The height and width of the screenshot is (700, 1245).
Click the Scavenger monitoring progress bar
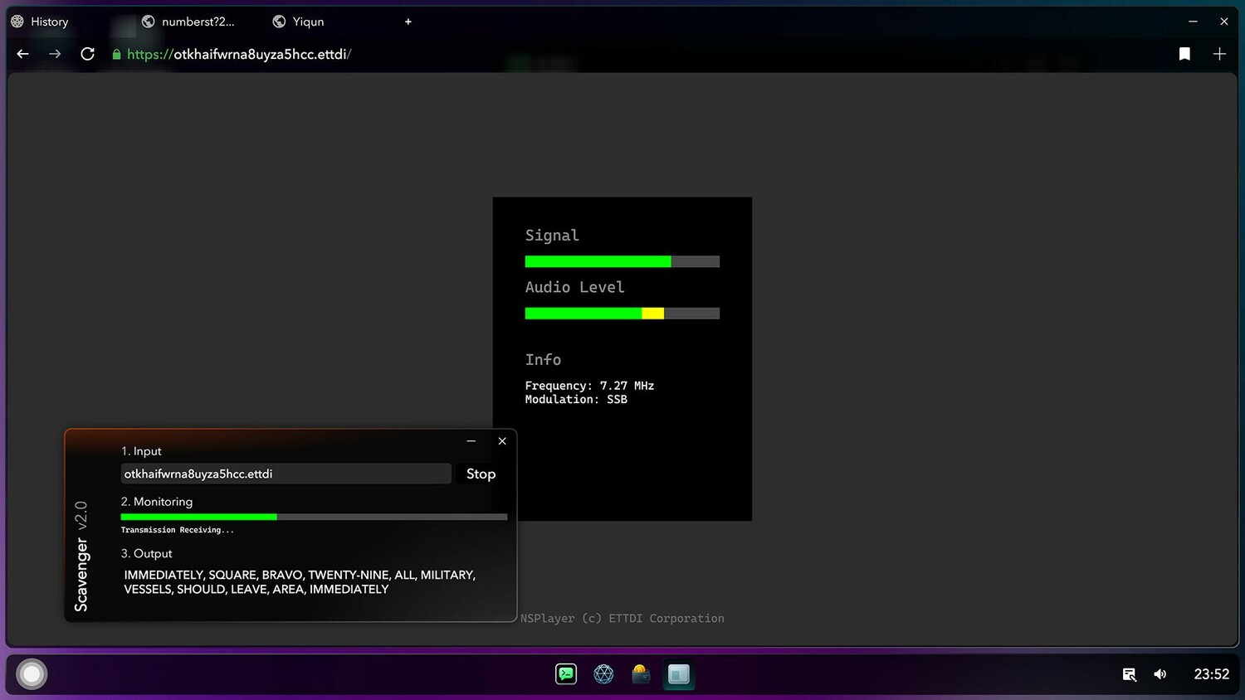(x=314, y=517)
